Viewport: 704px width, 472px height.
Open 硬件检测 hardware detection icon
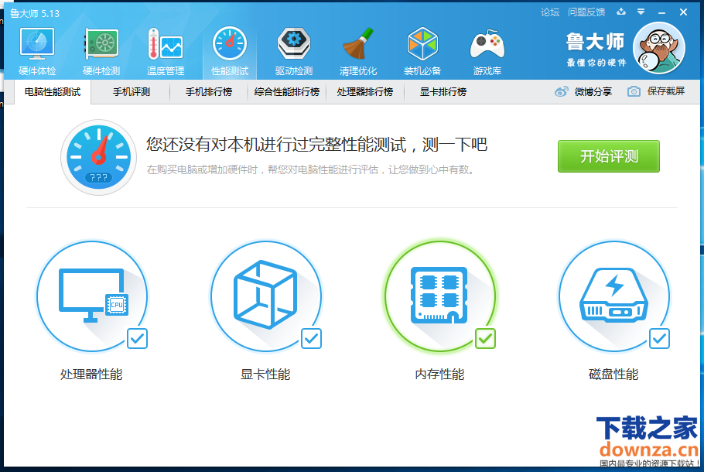[101, 44]
